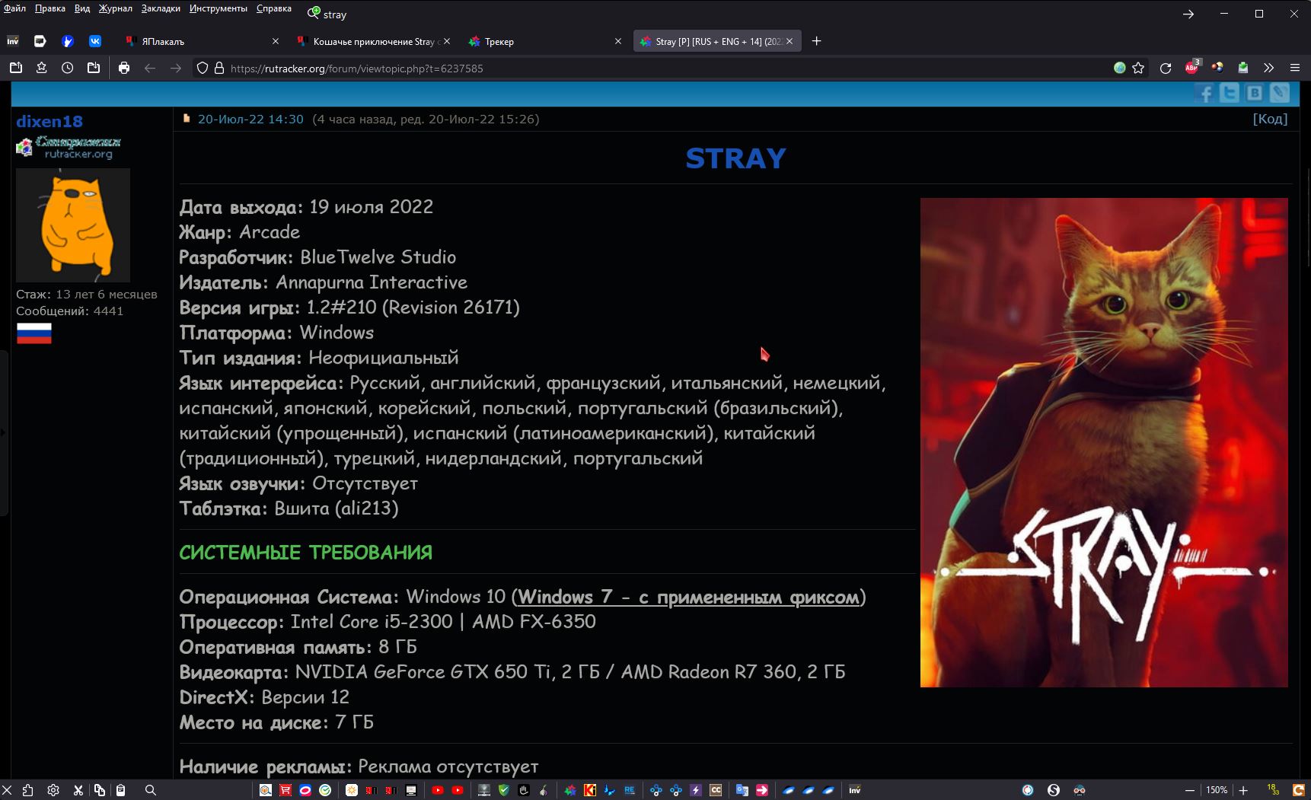Click the site security padlock icon
This screenshot has height=800, width=1311.
pos(219,68)
